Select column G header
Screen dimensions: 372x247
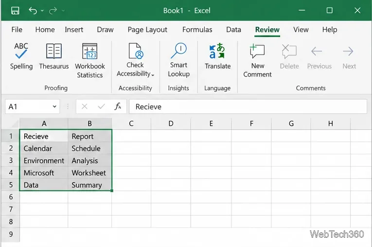(x=291, y=124)
